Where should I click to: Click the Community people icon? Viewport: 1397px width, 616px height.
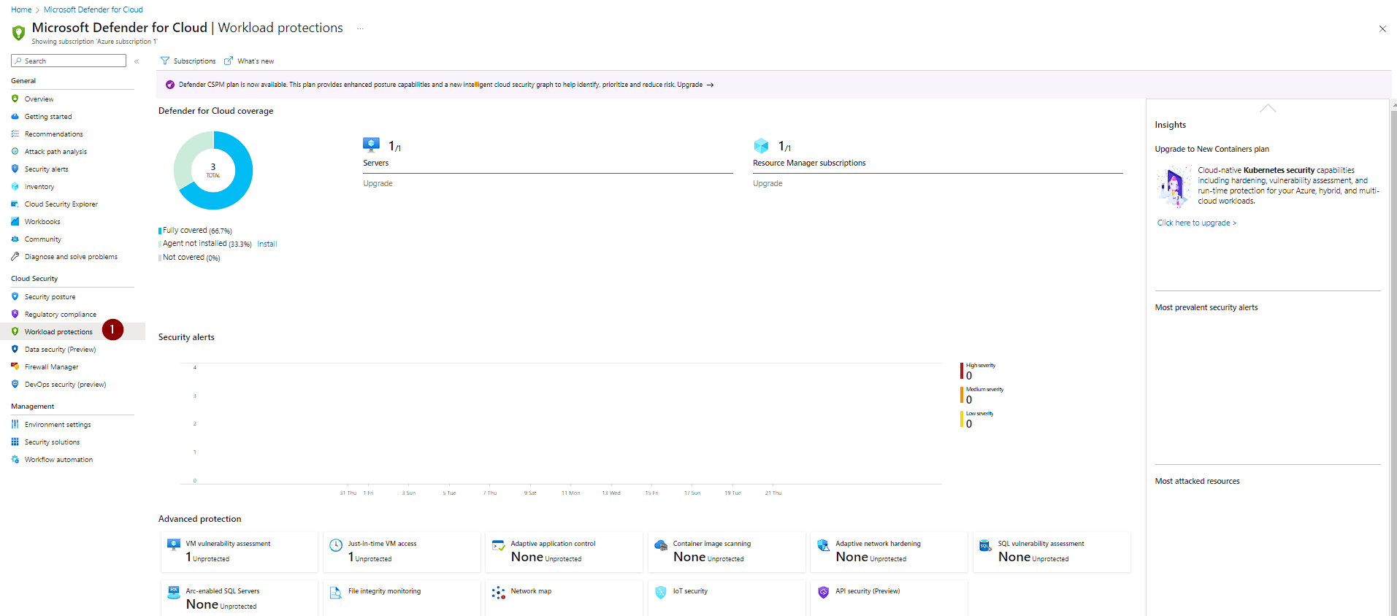coord(15,239)
